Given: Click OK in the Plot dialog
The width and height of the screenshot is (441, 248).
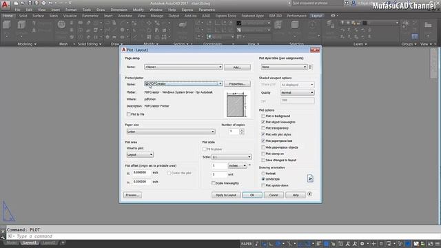Looking at the screenshot, I should coord(252,195).
